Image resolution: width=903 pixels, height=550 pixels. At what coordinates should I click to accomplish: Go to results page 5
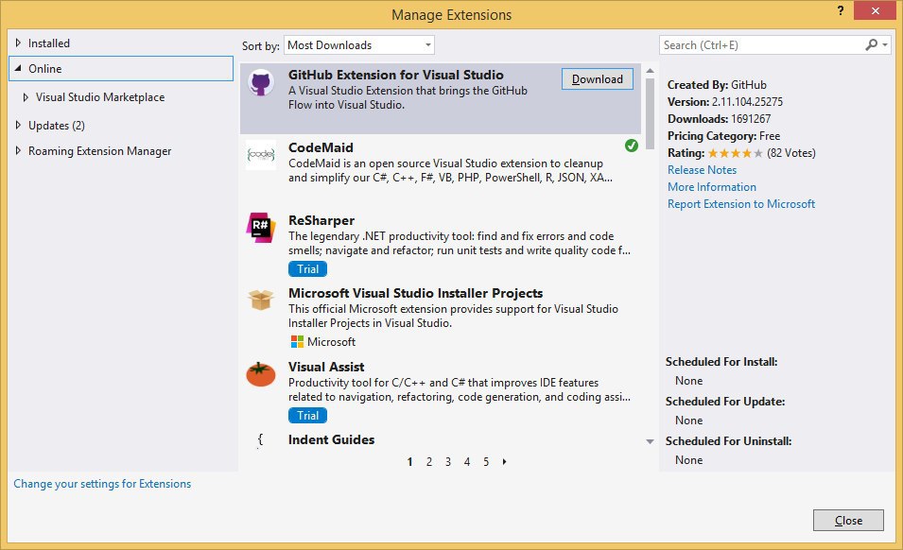pos(486,461)
